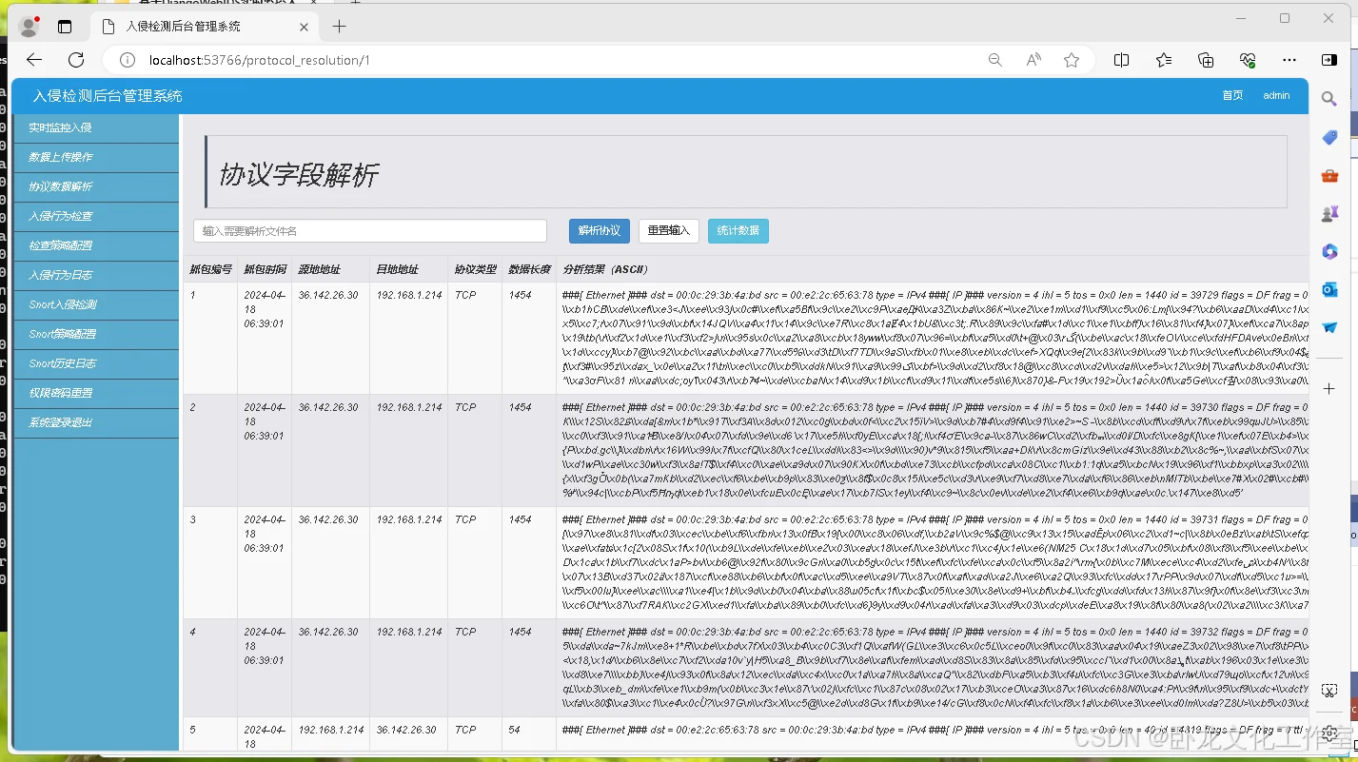The height and width of the screenshot is (762, 1358).
Task: Click the admin link
Action: (1276, 95)
